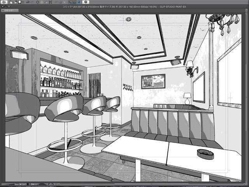Zoom in using the status bar icon
The width and height of the screenshot is (249, 187).
[24, 184]
